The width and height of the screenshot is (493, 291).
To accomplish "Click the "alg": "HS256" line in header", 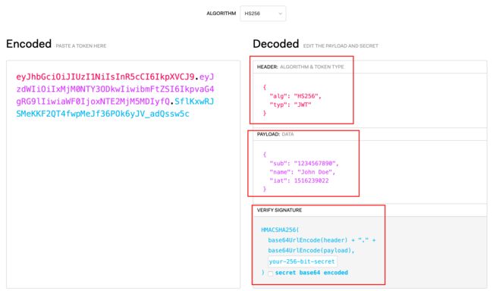I will pyautogui.click(x=295, y=96).
